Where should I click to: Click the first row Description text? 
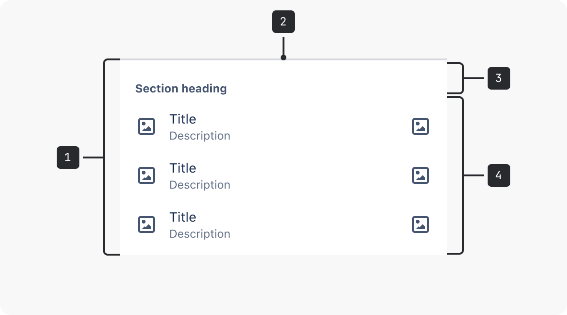[x=200, y=136]
